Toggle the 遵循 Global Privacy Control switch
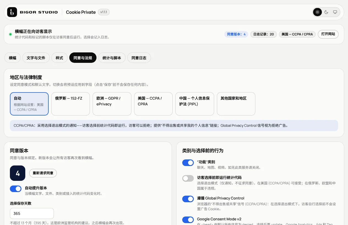 pyautogui.click(x=188, y=199)
